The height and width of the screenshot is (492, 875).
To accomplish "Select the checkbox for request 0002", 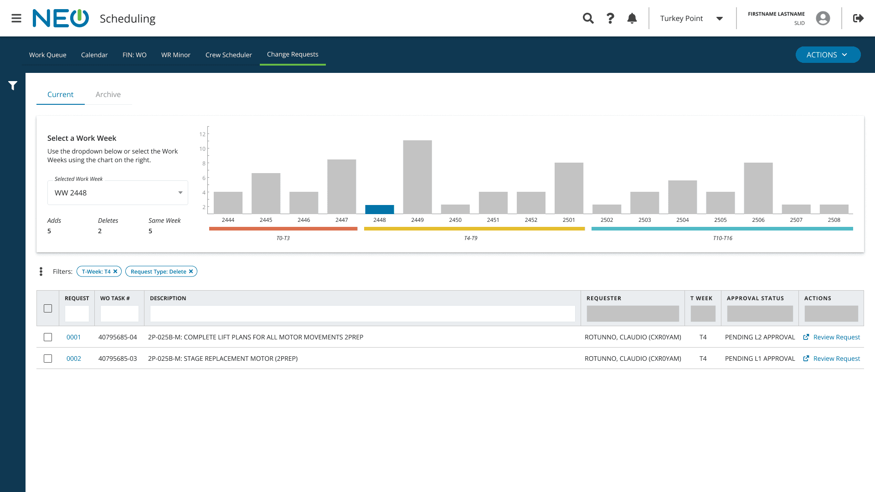I will [x=48, y=359].
